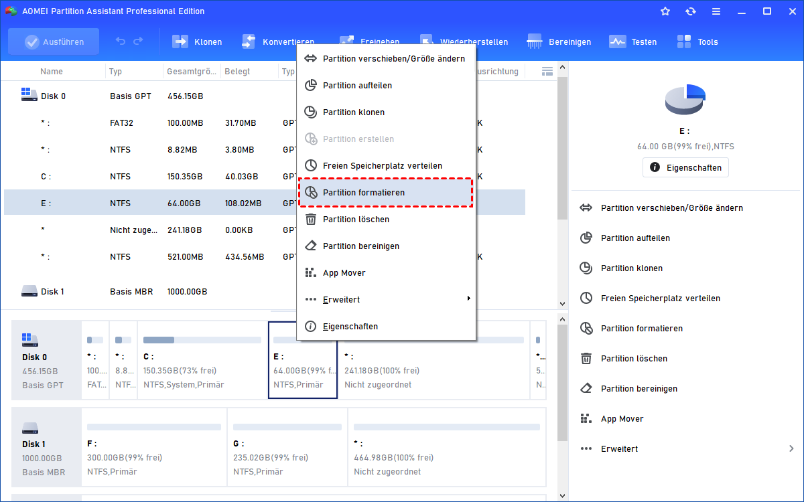Choose Partition aufteilen in context menu
The image size is (804, 502).
click(387, 86)
